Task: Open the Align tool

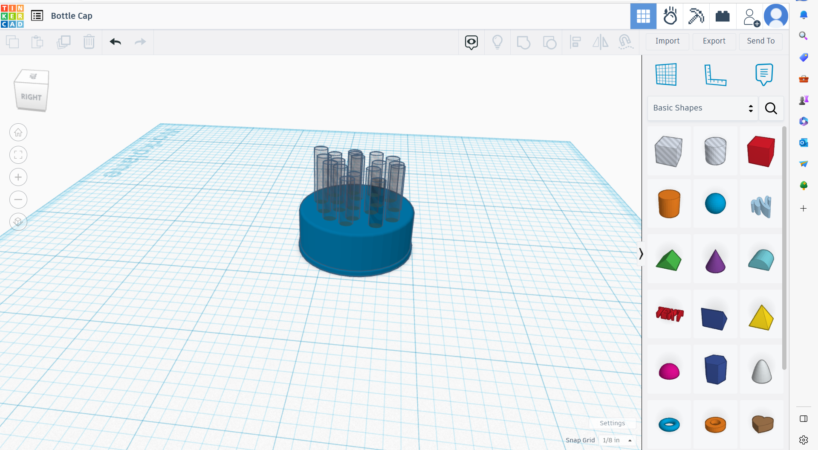Action: [x=575, y=42]
